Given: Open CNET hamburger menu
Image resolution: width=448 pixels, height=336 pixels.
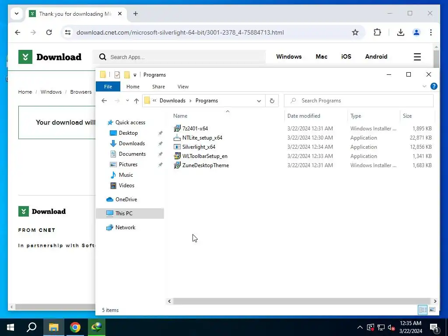Looking at the screenshot, I should coord(417,56).
